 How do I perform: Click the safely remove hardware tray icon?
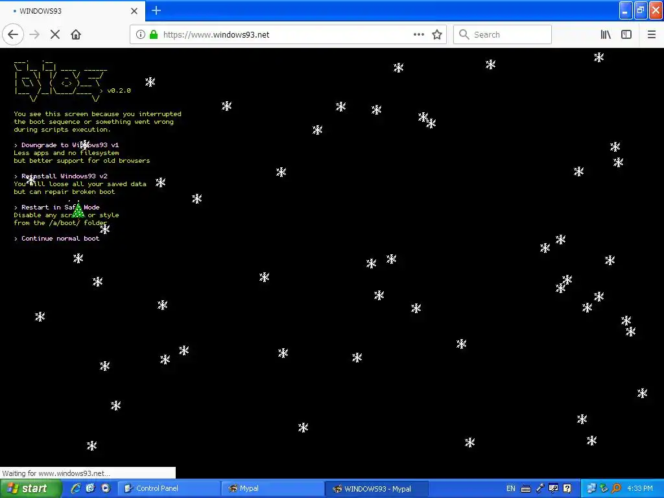(x=604, y=489)
